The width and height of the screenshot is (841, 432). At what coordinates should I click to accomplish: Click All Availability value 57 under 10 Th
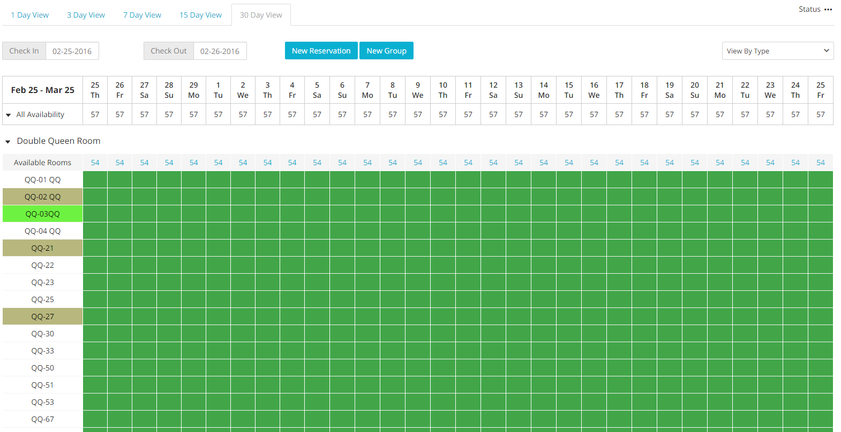pyautogui.click(x=443, y=114)
